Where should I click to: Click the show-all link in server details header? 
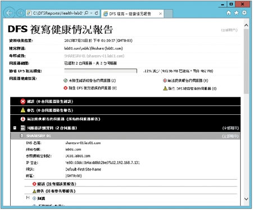(231, 128)
